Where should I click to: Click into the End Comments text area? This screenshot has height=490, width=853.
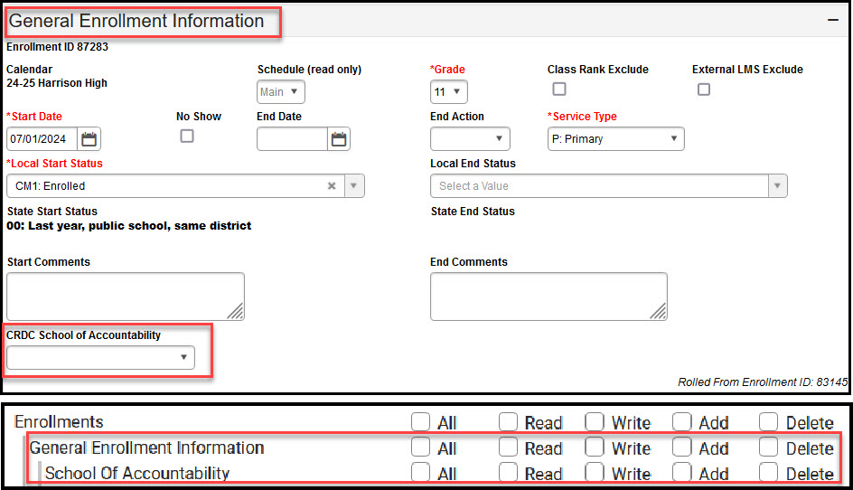pyautogui.click(x=548, y=297)
